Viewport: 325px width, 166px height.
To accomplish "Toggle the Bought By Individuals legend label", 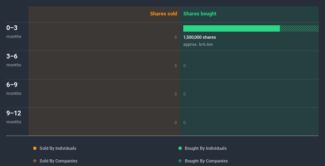I will pos(205,148).
